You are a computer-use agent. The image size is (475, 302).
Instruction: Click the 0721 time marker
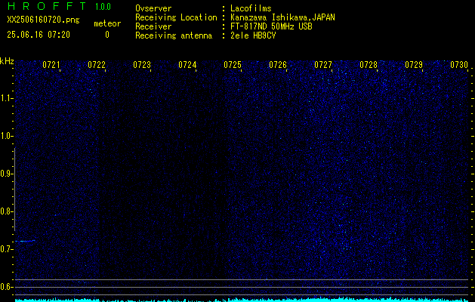pyautogui.click(x=51, y=65)
